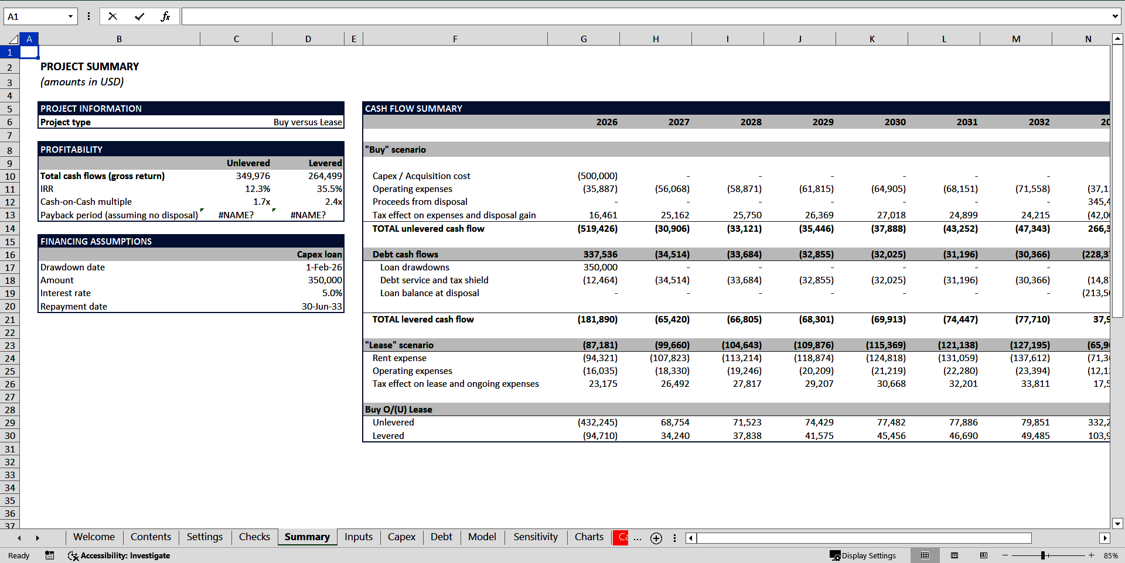Click the sheet tab bar splitter dots

pos(674,538)
